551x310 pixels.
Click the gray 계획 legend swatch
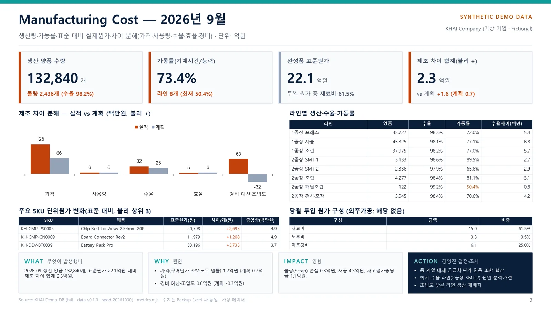(x=153, y=127)
